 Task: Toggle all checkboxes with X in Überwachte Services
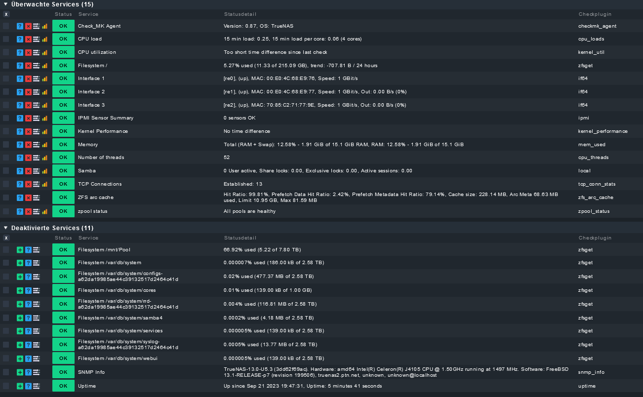(x=6, y=14)
